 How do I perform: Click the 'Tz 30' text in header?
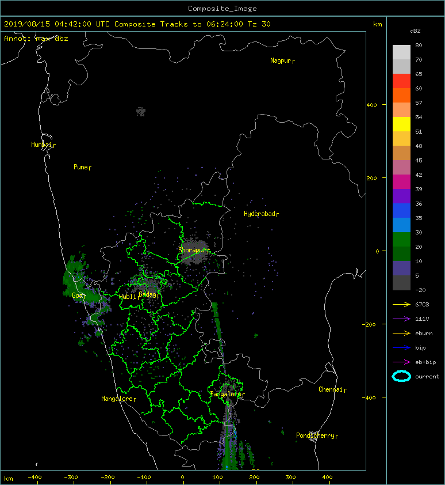point(259,24)
